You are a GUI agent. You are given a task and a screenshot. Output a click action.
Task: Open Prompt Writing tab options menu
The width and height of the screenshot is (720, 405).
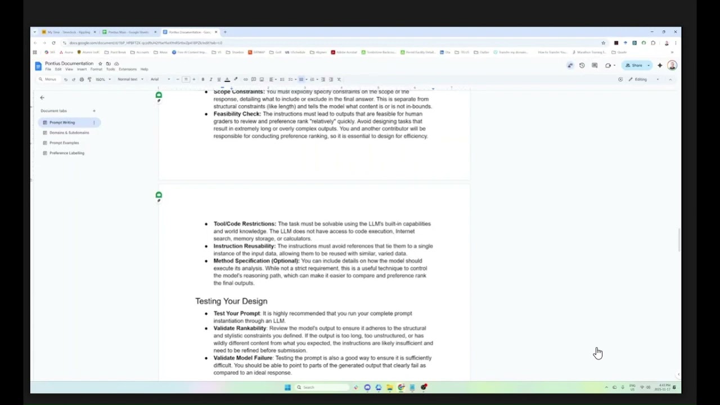pyautogui.click(x=94, y=123)
